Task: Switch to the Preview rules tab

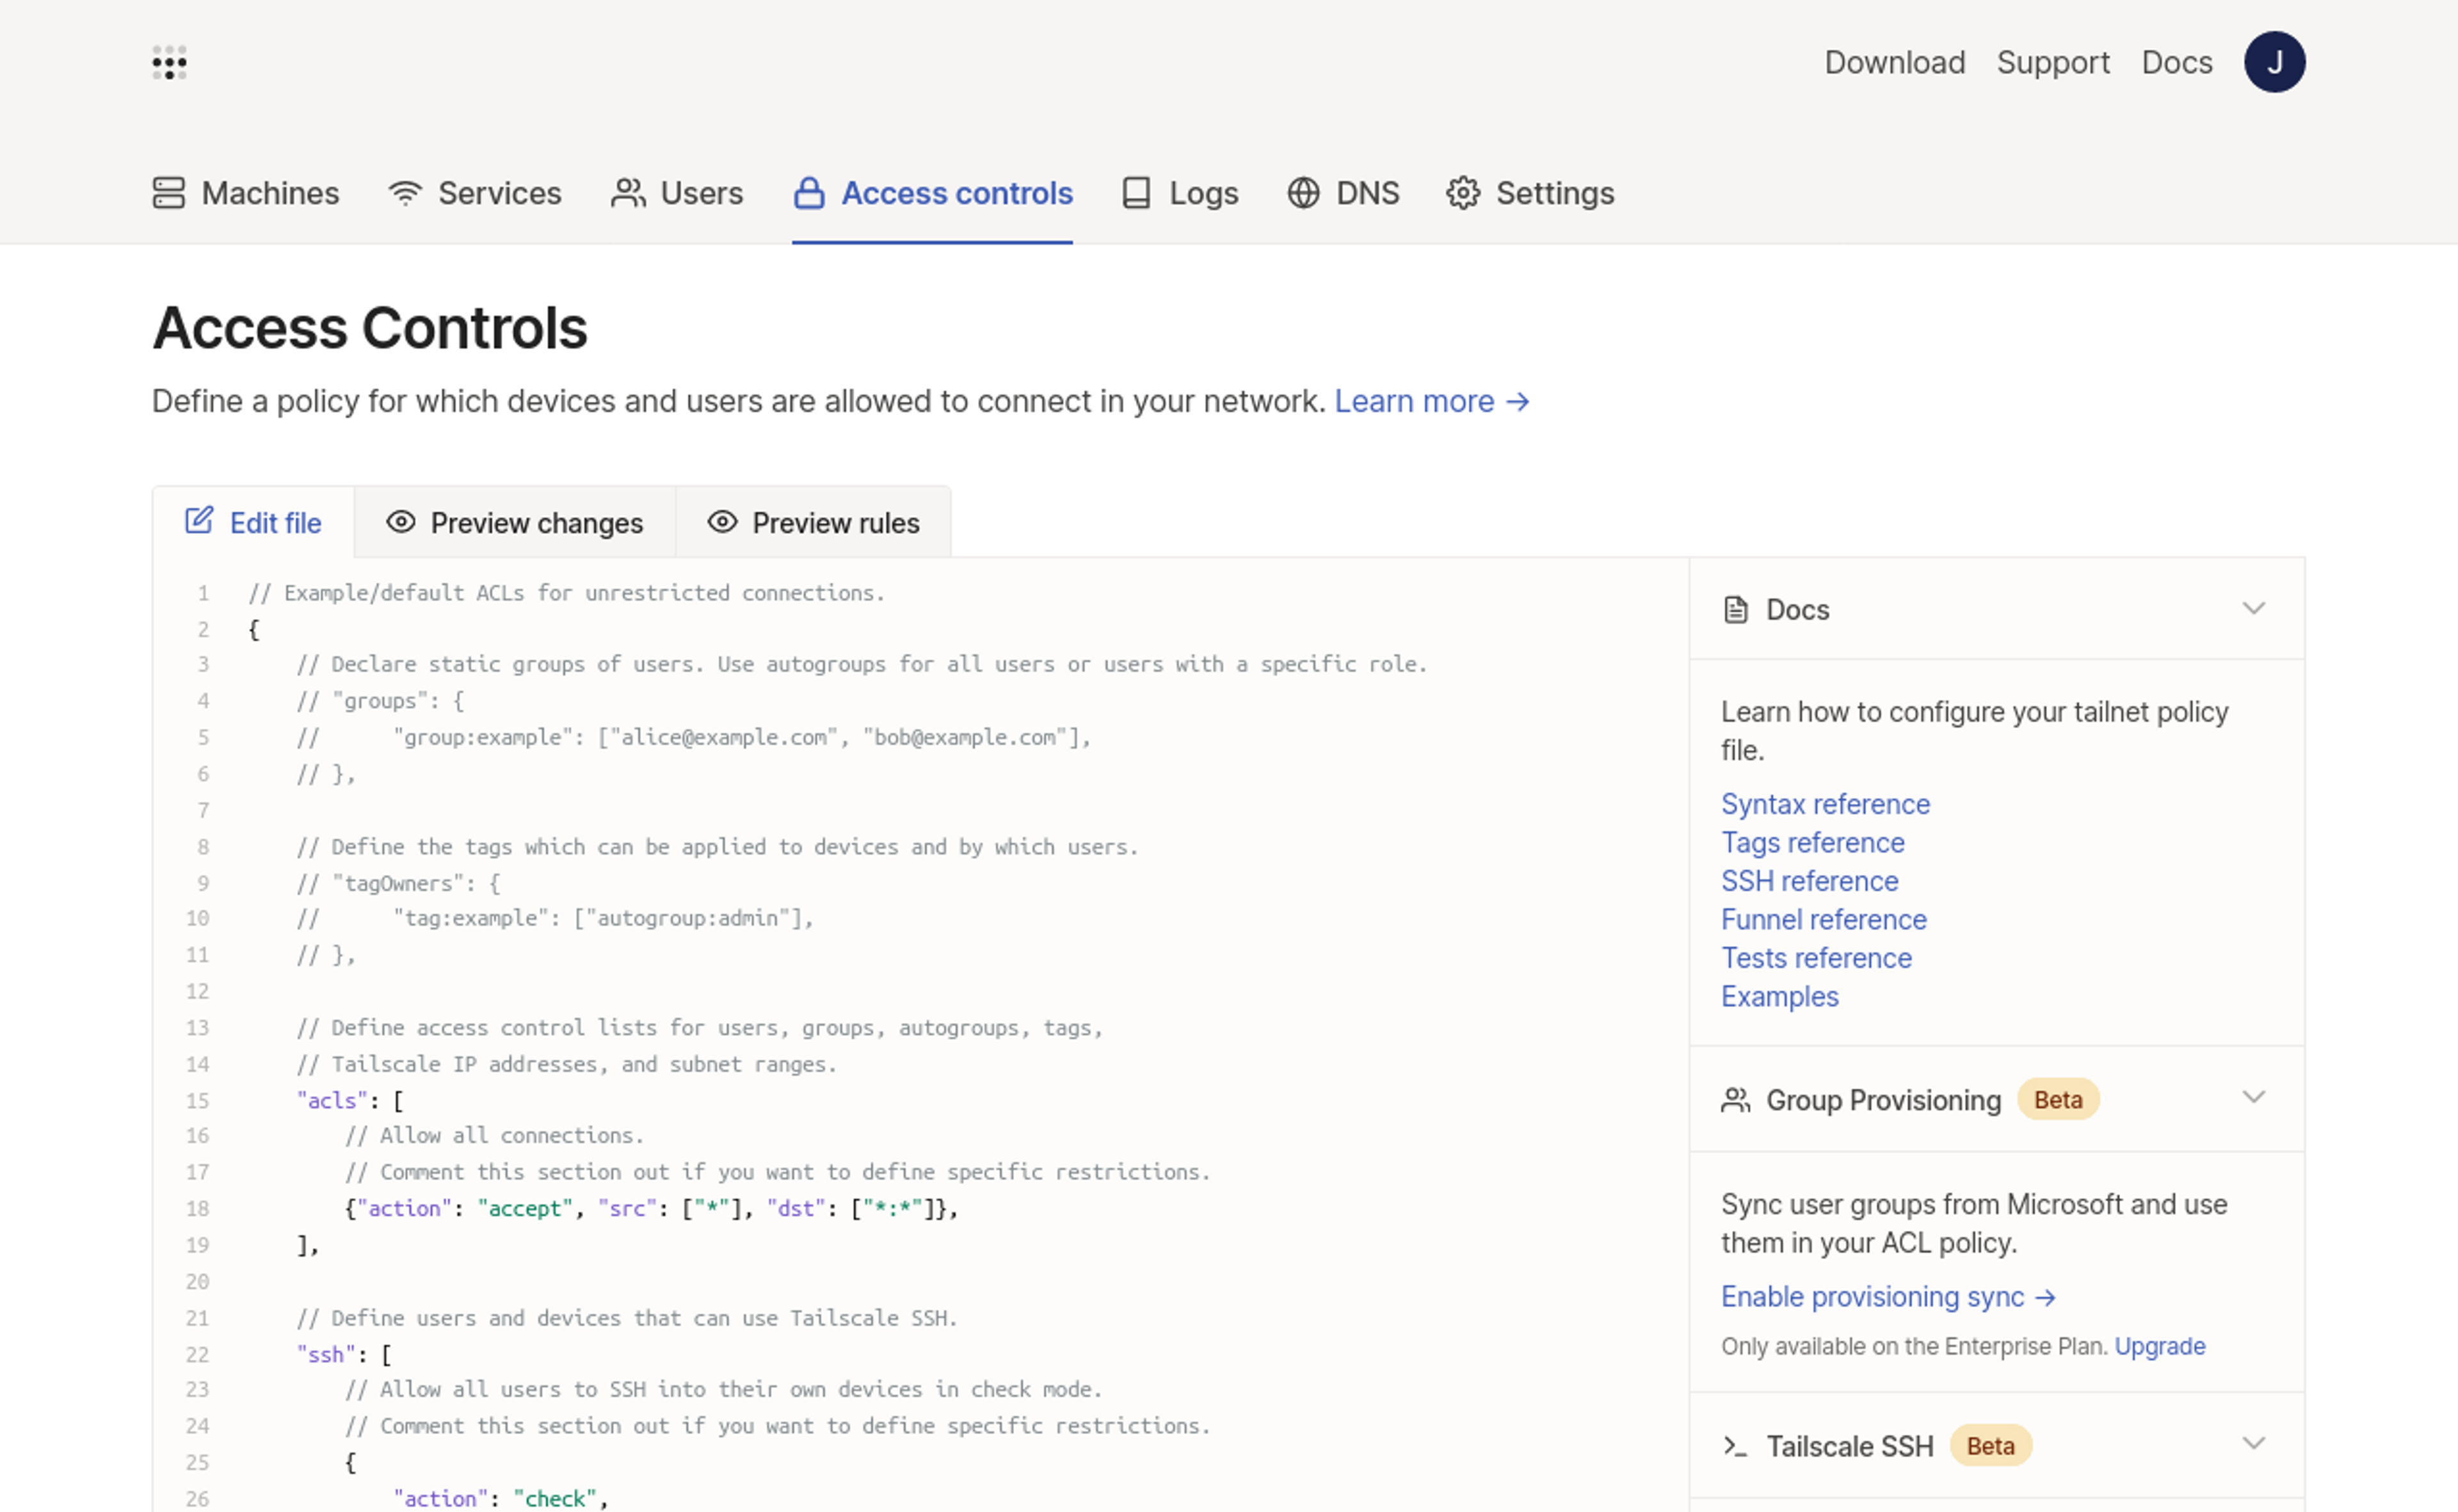Action: point(813,523)
